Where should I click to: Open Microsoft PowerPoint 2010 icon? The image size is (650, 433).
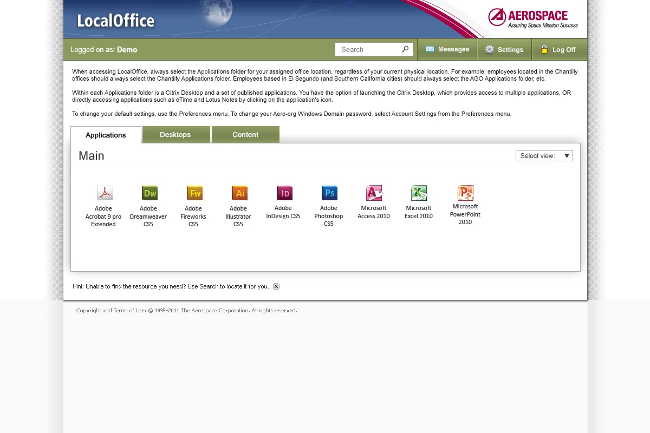[465, 193]
